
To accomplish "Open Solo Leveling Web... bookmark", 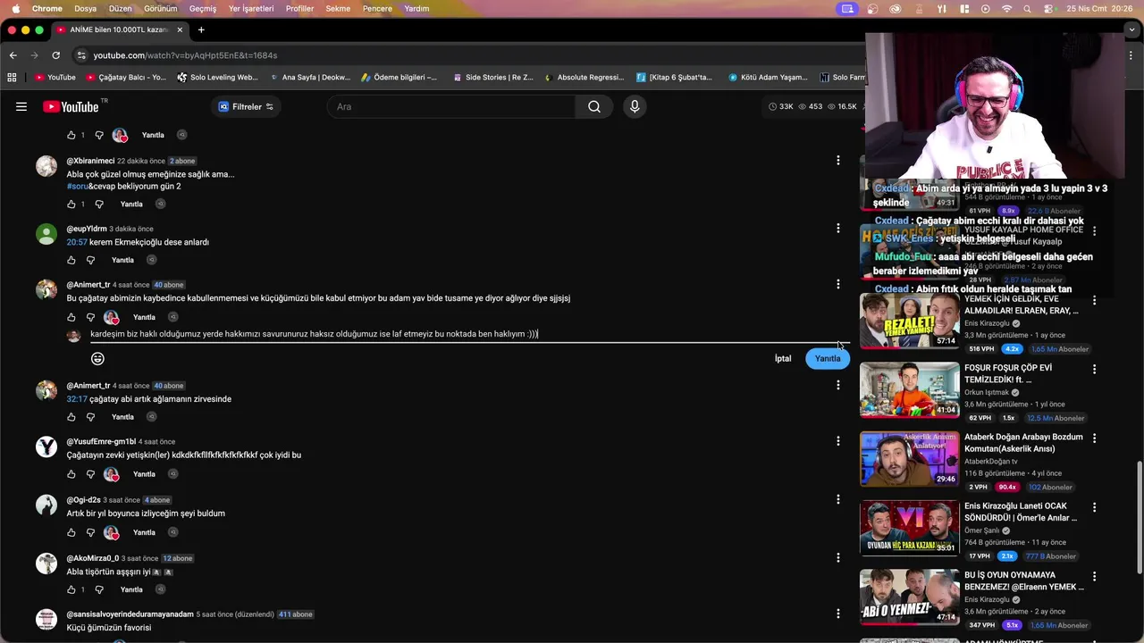I will pyautogui.click(x=217, y=78).
